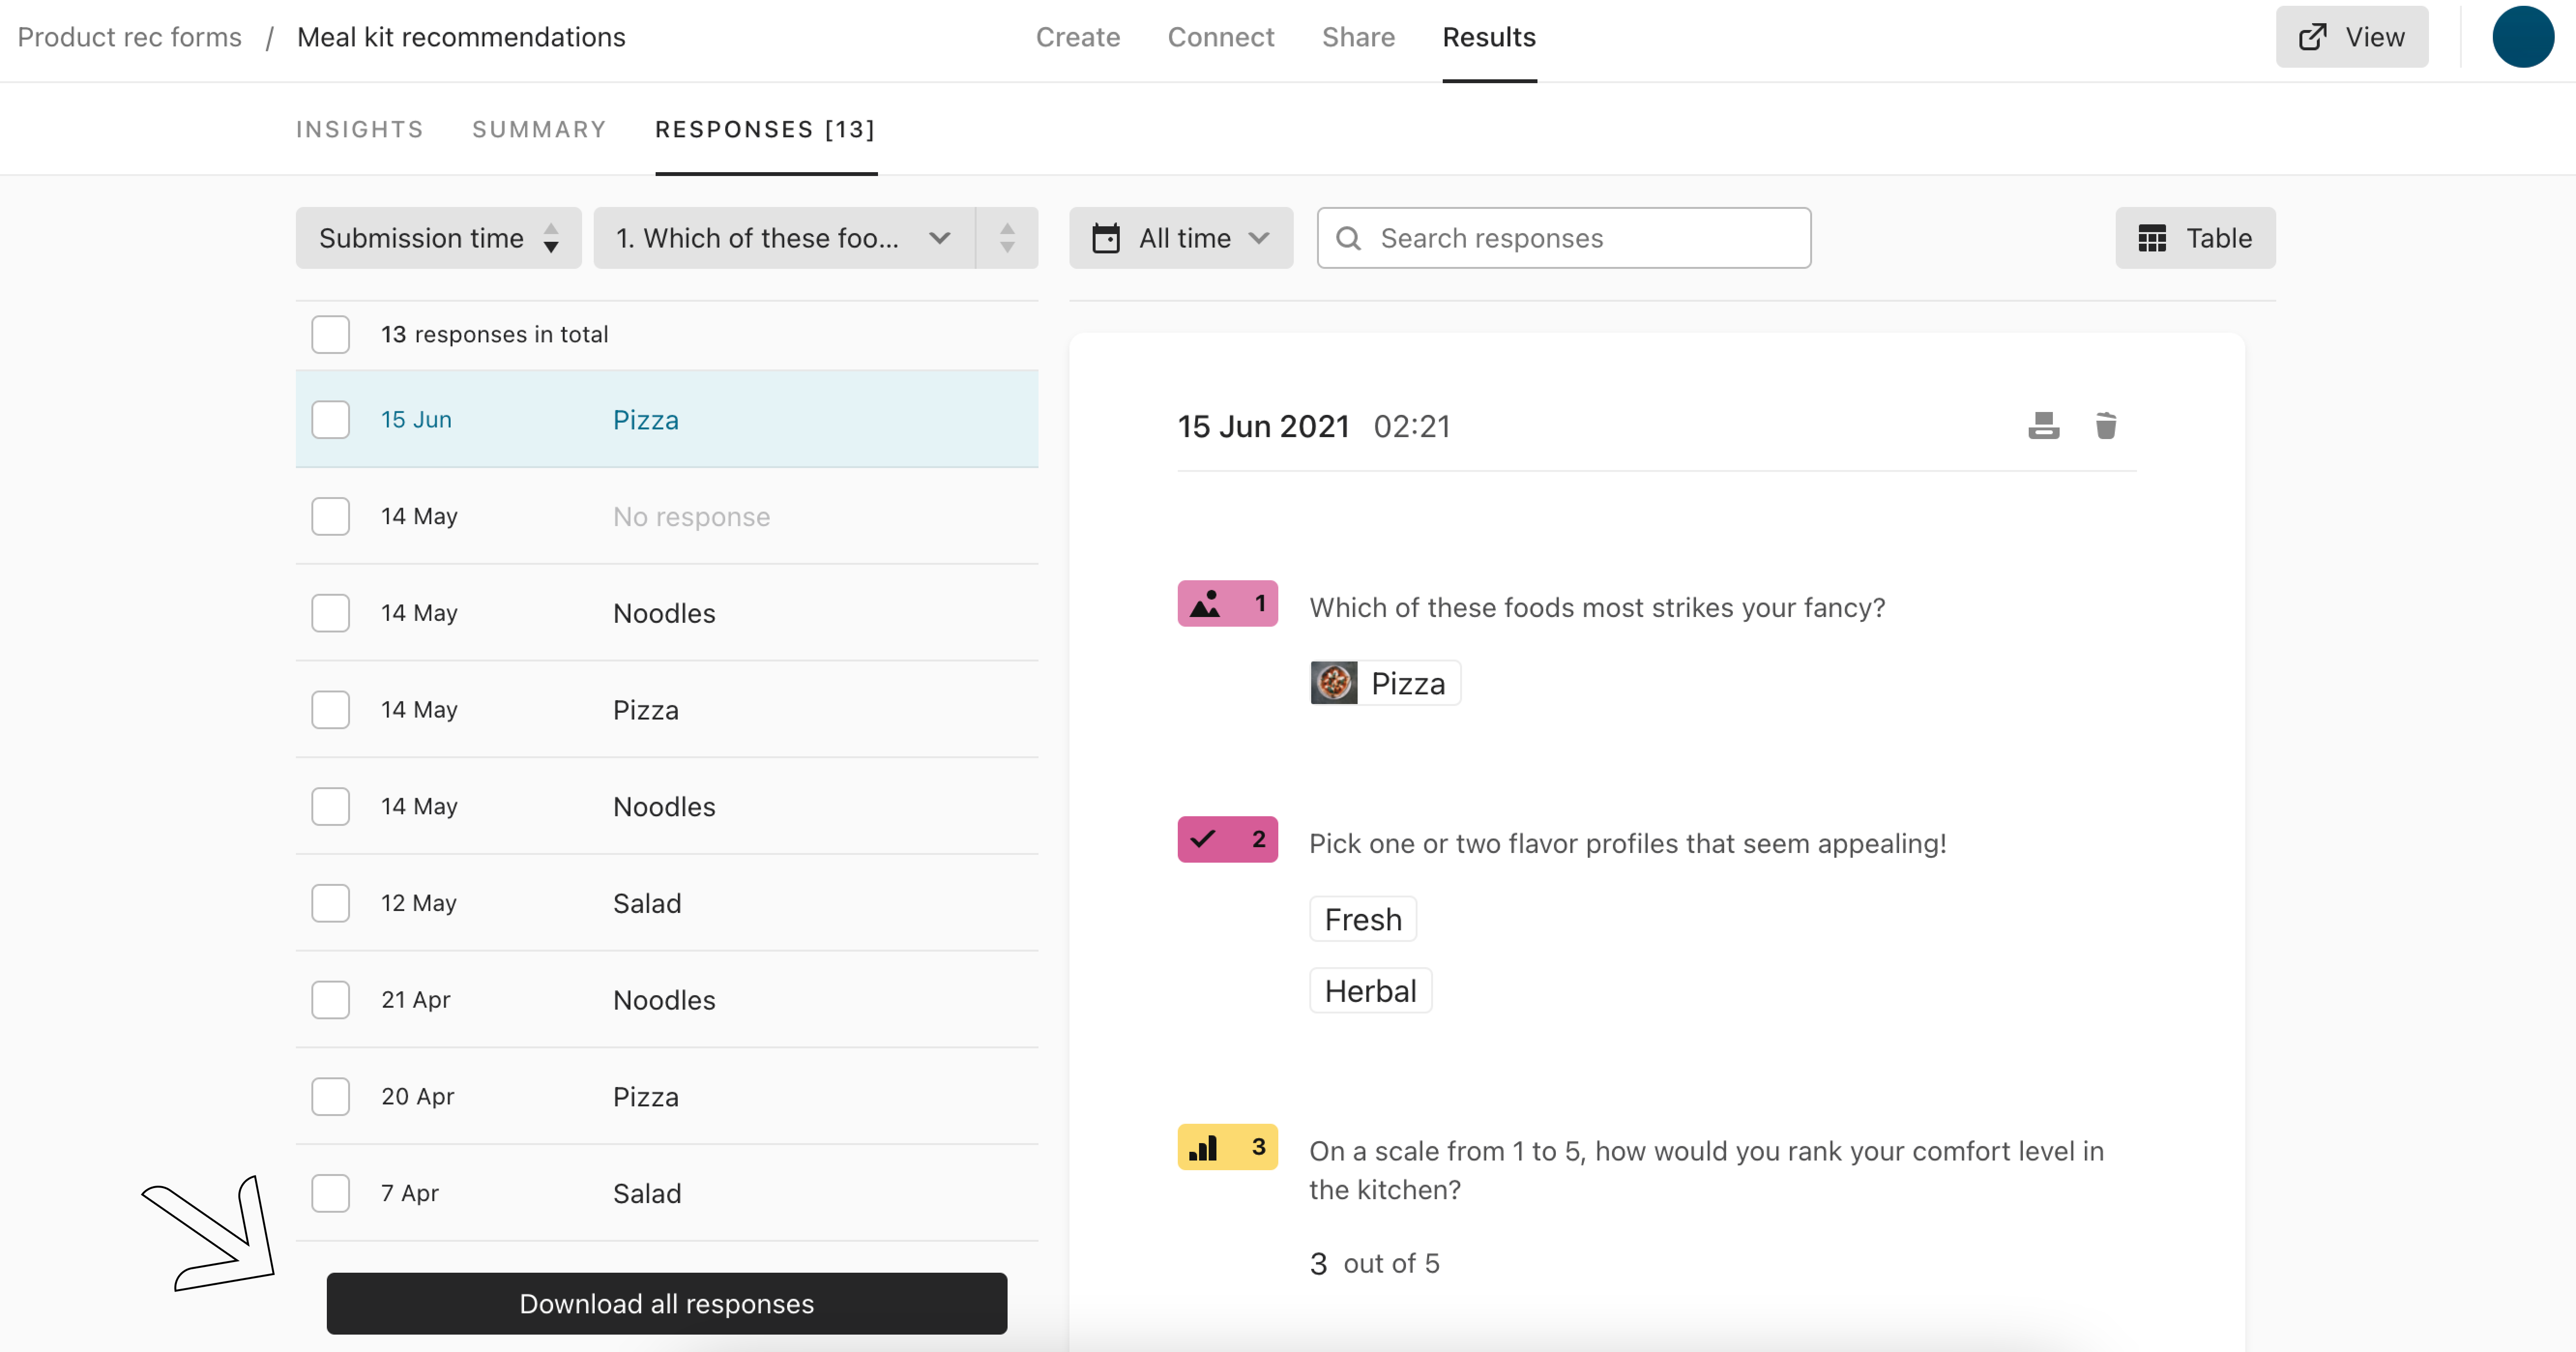Check the 15 Jun Pizza response

330,420
